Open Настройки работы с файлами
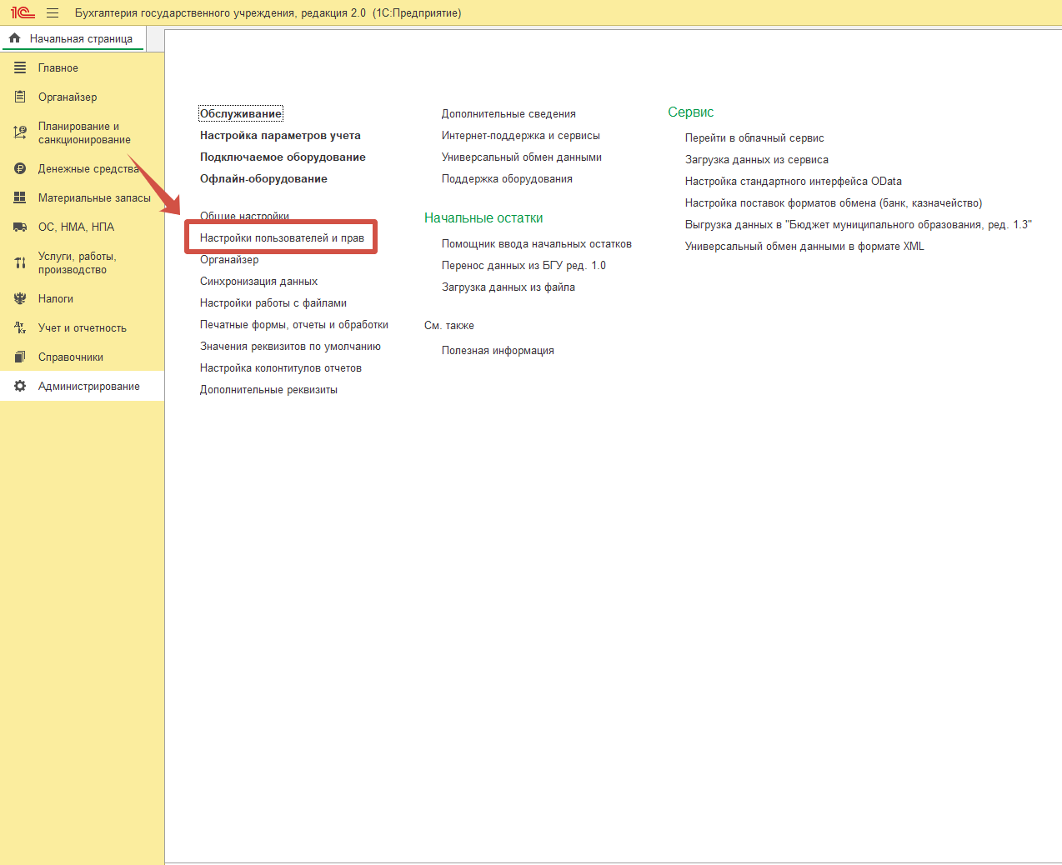The height and width of the screenshot is (865, 1062). 273,302
